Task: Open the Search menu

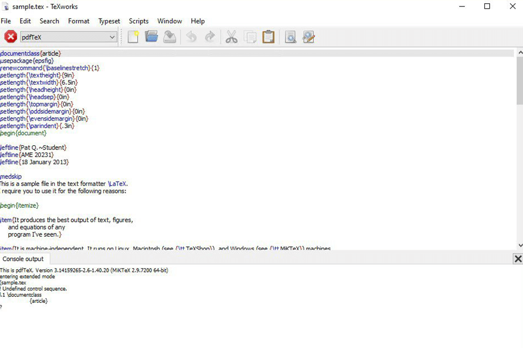Action: 50,21
